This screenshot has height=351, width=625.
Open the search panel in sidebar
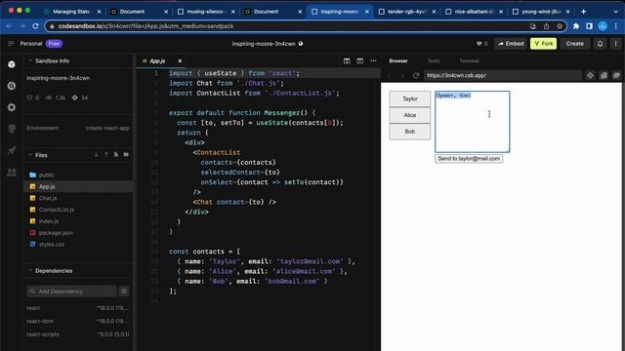click(12, 86)
